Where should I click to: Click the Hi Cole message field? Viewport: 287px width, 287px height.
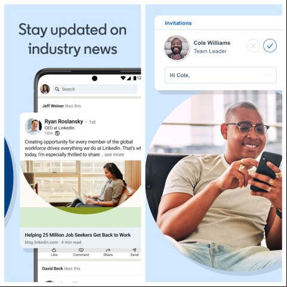[221, 75]
